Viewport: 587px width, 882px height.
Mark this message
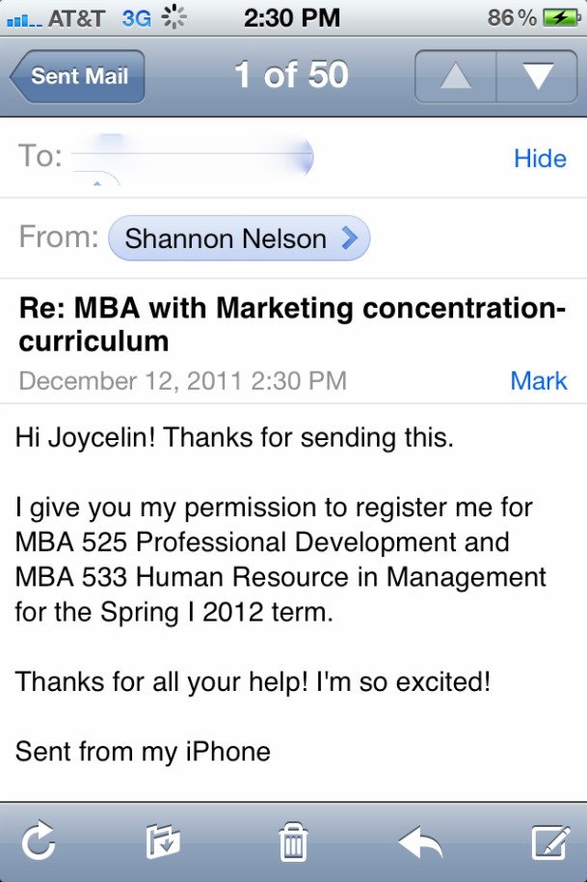tap(539, 381)
